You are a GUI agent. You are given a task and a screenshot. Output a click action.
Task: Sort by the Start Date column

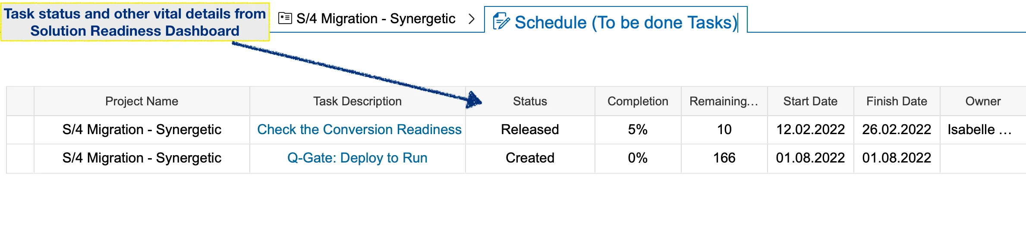(810, 101)
